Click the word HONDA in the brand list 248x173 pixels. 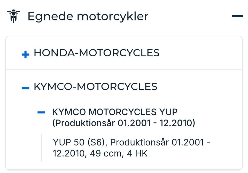(53, 53)
